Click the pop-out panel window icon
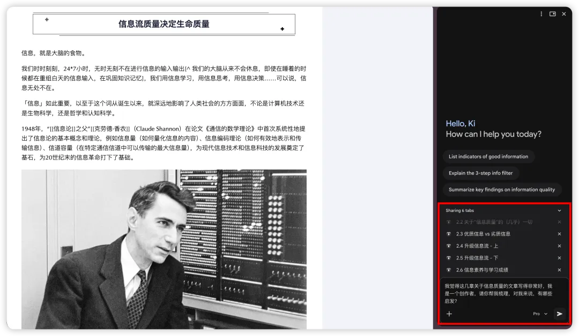Screen dimensions: 579x336 click(552, 14)
